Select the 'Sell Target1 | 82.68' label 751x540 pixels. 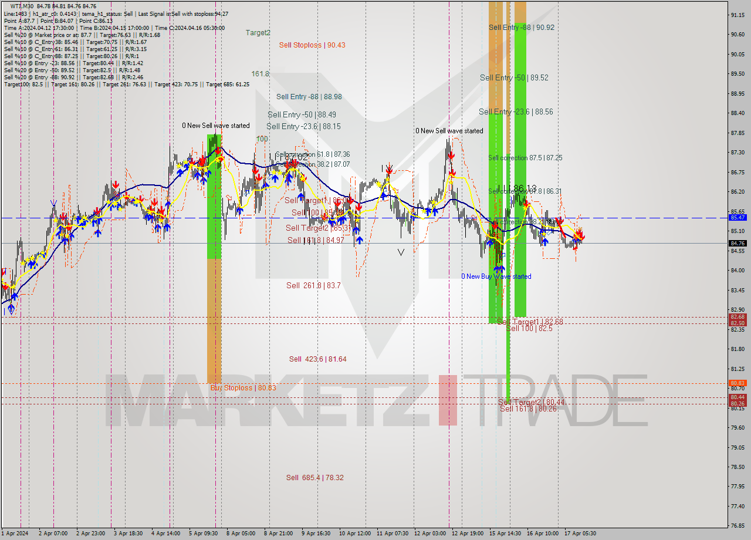click(530, 322)
